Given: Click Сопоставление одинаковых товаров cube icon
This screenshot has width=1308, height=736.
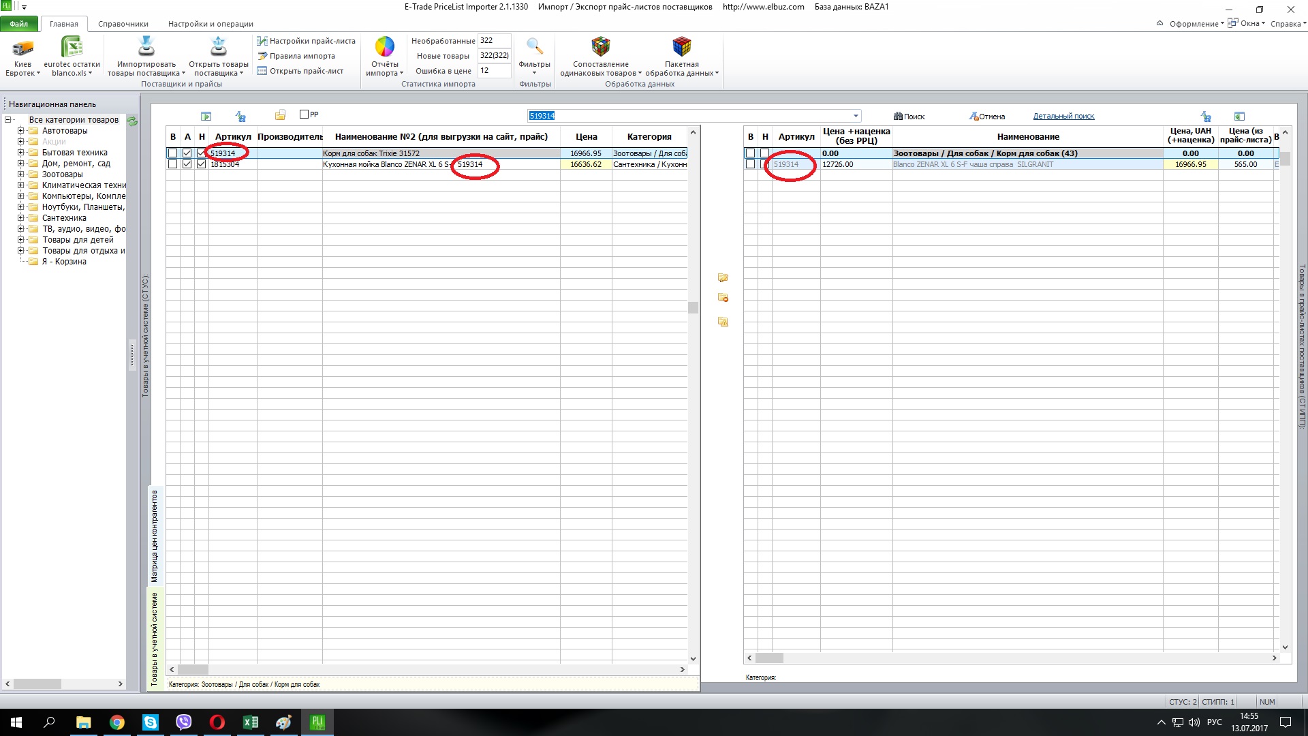Looking at the screenshot, I should 600,47.
